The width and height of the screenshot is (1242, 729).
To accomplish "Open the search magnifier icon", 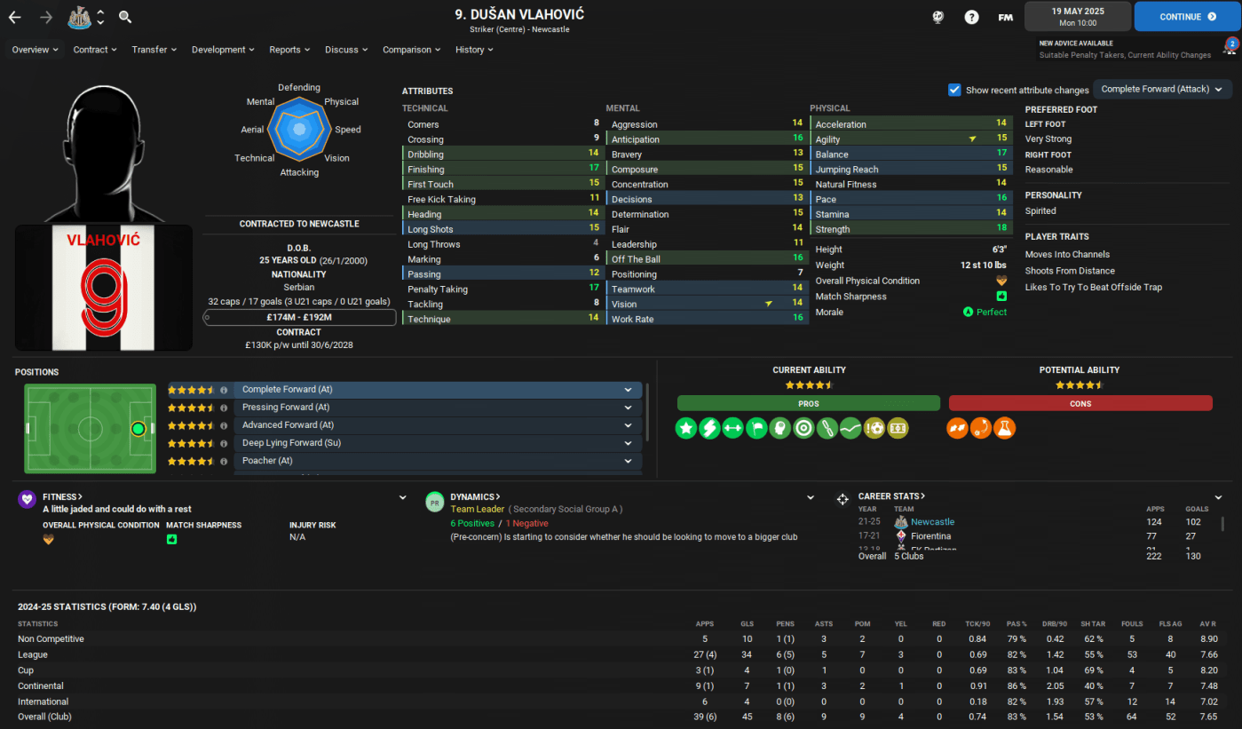I will (125, 17).
